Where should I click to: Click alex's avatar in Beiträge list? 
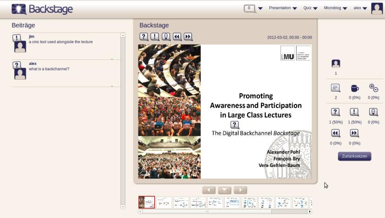pyautogui.click(x=20, y=74)
